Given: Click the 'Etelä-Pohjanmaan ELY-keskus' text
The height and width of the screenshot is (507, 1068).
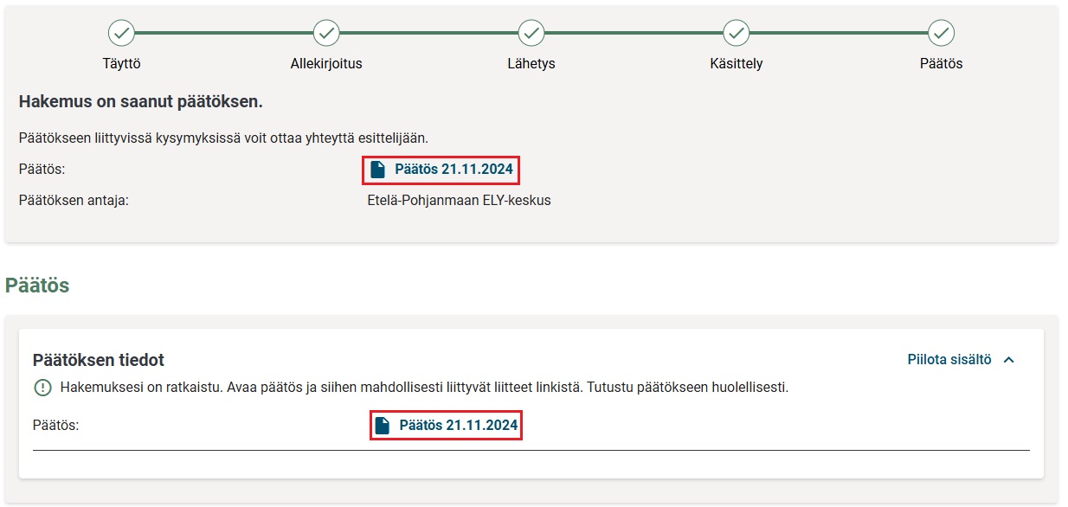Looking at the screenshot, I should coord(459,201).
